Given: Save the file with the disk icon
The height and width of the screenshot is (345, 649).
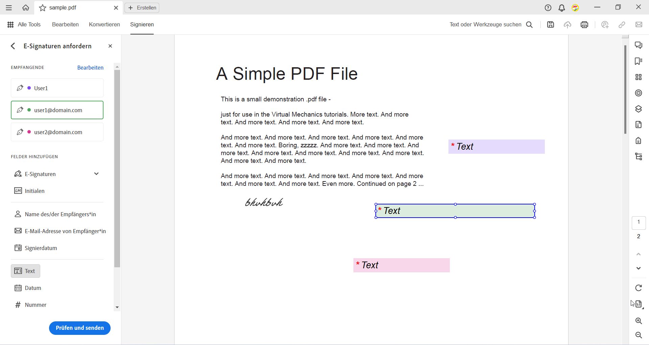Looking at the screenshot, I should pyautogui.click(x=551, y=25).
